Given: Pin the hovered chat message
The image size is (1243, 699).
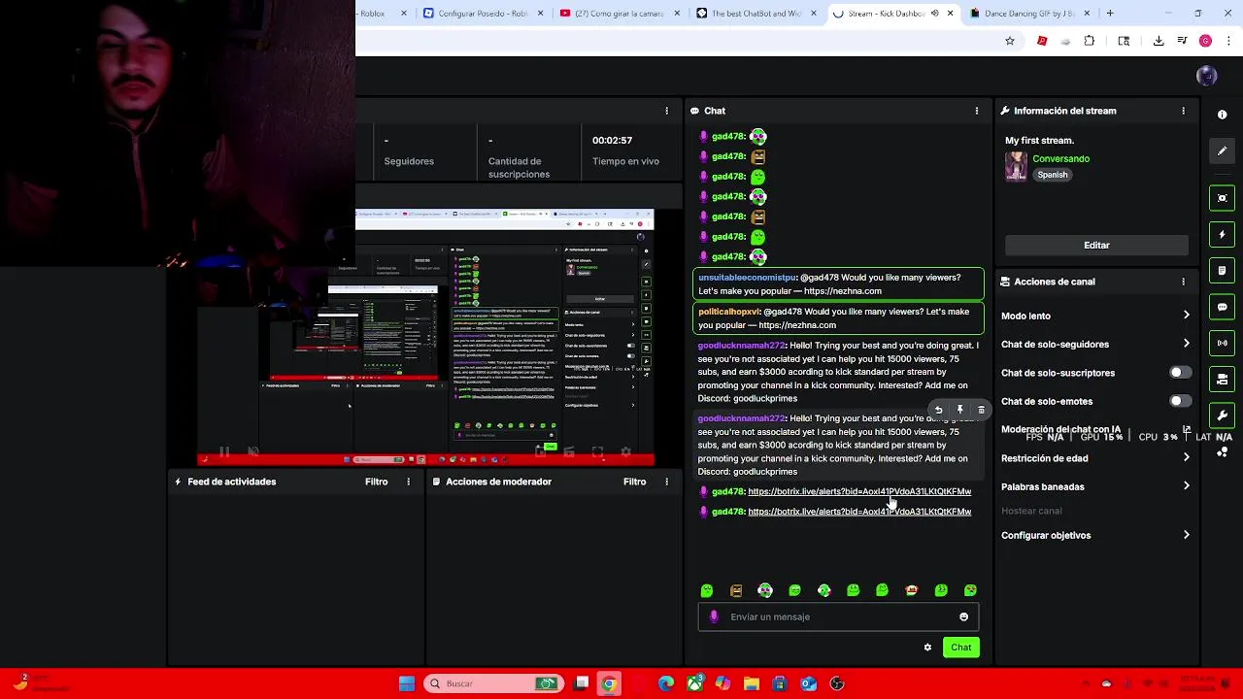Looking at the screenshot, I should pyautogui.click(x=959, y=411).
